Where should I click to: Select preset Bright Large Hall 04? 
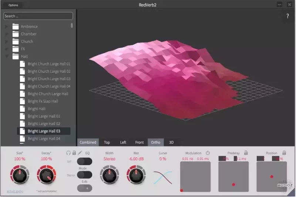pyautogui.click(x=44, y=139)
